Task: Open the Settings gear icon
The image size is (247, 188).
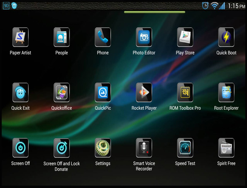Action: pyautogui.click(x=103, y=148)
